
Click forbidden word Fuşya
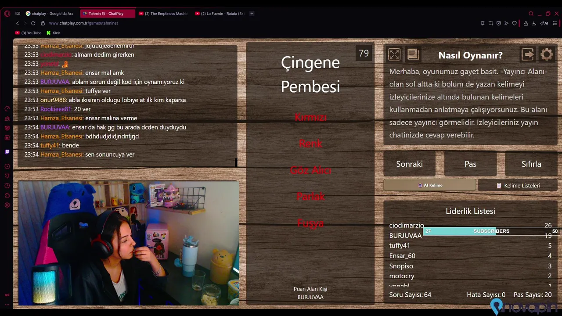[310, 223]
